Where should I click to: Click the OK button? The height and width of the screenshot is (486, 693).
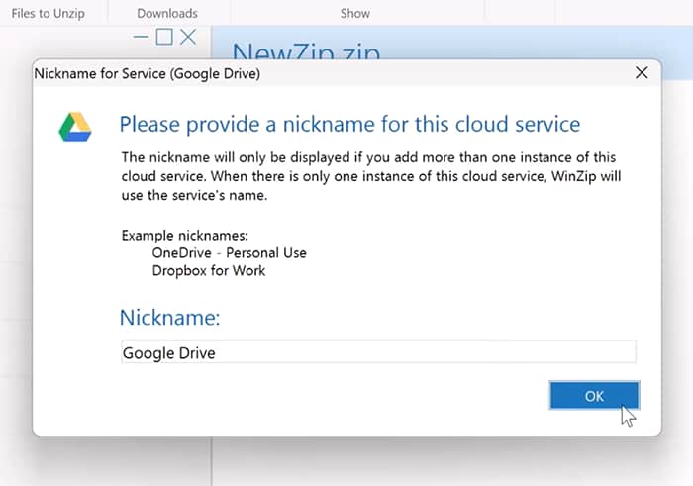point(593,395)
